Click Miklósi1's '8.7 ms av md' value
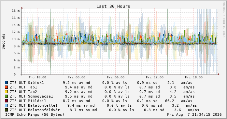227x119 pixels. click(x=77, y=101)
